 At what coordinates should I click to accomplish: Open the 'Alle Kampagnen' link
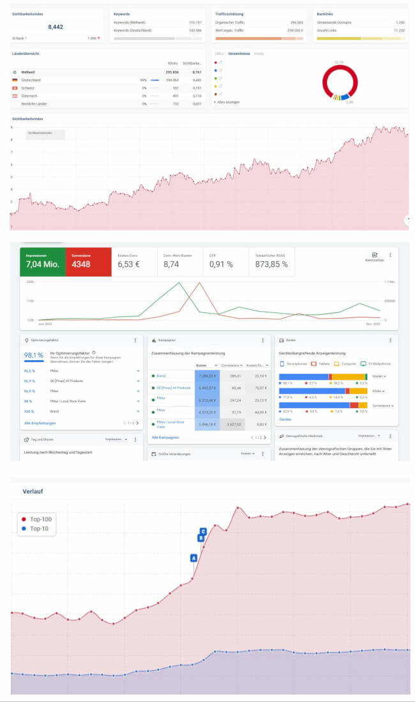pyautogui.click(x=165, y=437)
